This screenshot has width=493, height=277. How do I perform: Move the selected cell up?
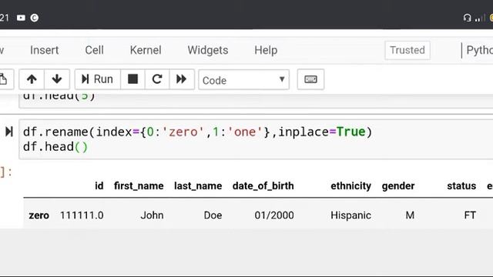coord(32,79)
